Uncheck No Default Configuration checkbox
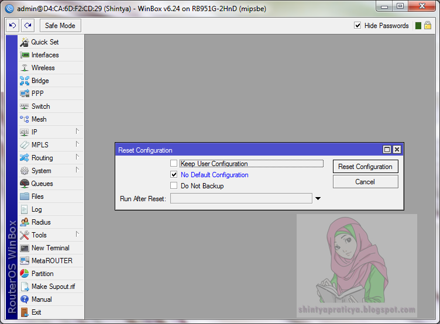440x324 pixels. pos(174,174)
